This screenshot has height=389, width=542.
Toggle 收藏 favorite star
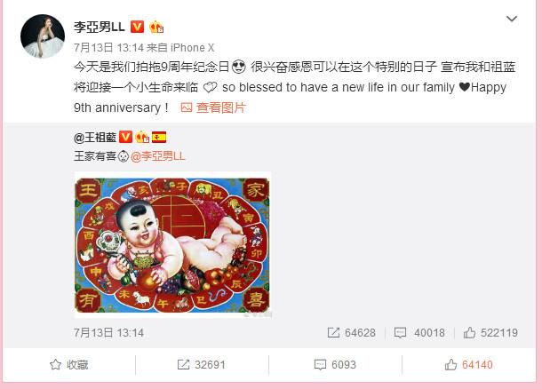(x=68, y=364)
